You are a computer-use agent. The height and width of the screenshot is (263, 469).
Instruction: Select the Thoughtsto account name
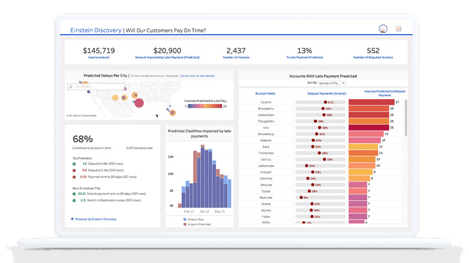266,121
